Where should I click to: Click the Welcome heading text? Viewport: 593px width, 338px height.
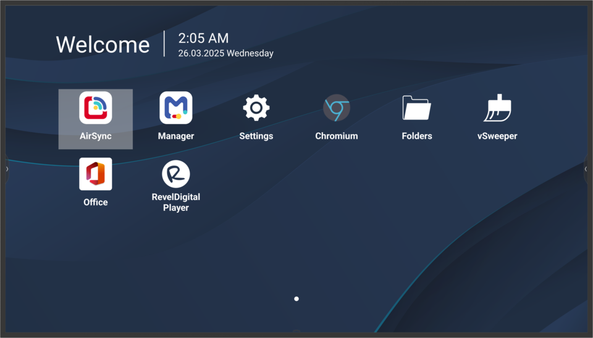tap(103, 44)
